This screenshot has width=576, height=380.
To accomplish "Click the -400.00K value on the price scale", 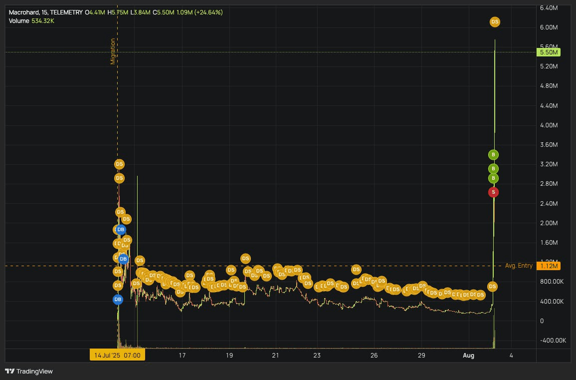I will 553,340.
